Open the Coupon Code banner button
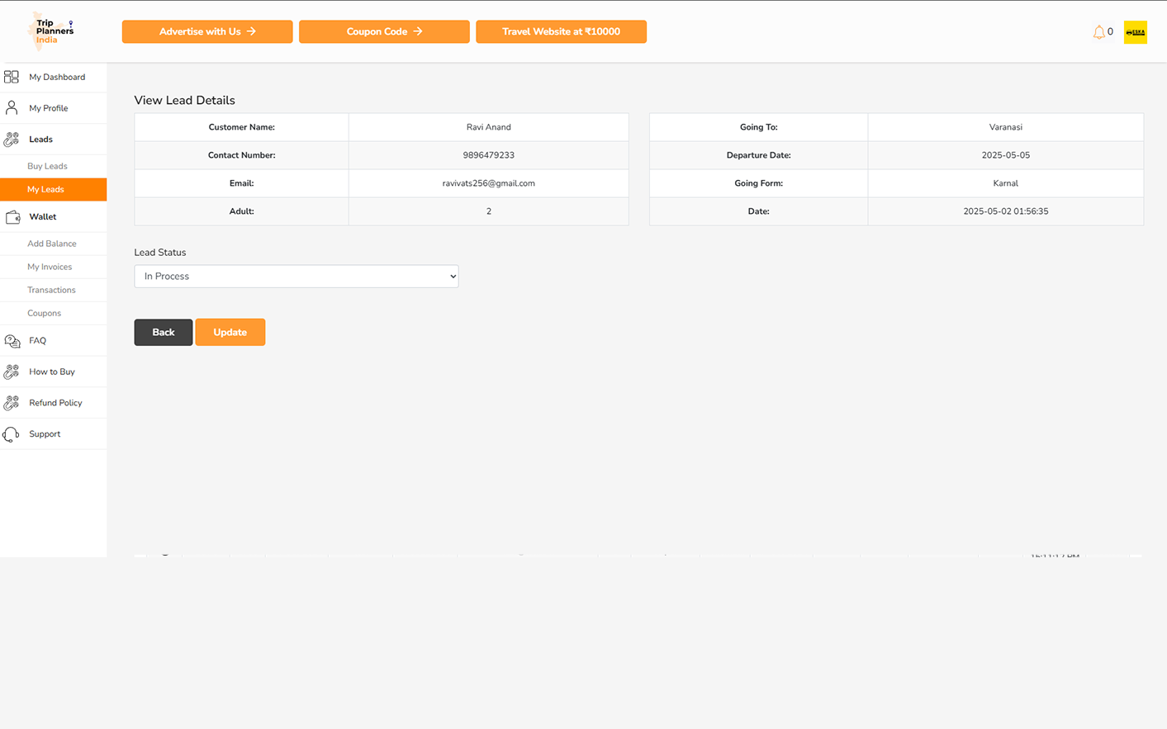Screen dimensions: 1167x729 coord(384,31)
